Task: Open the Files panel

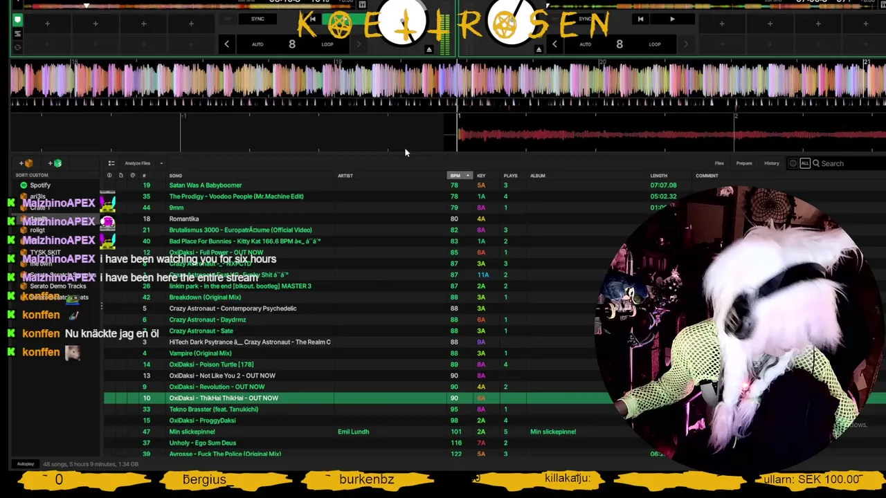Action: click(x=719, y=163)
